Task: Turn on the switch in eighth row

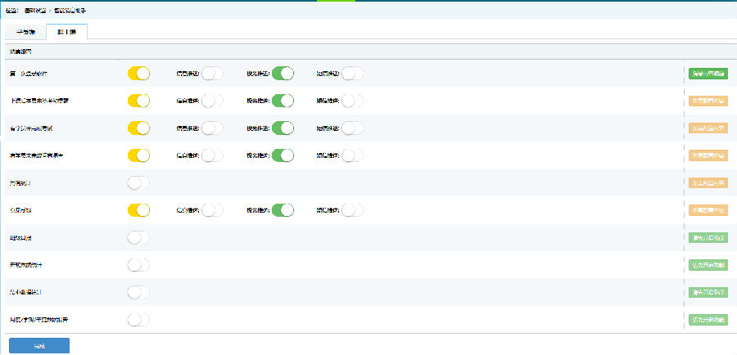Action: pyautogui.click(x=138, y=265)
